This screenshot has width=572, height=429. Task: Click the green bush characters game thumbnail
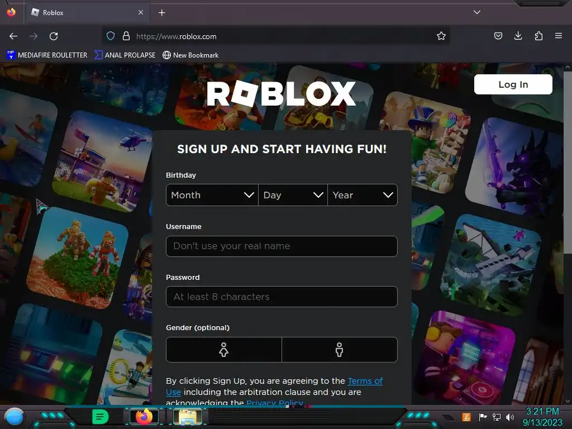click(78, 257)
